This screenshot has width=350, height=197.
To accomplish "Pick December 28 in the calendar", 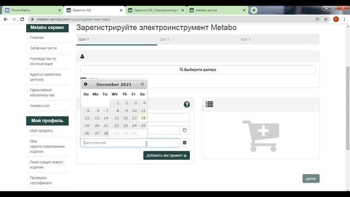I will tap(105, 133).
